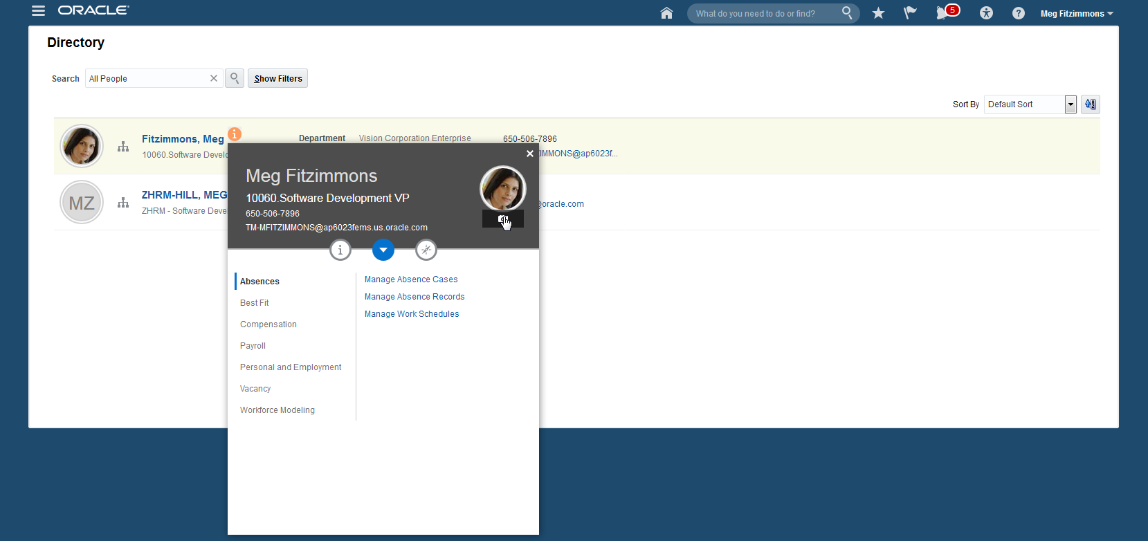Click the Show Filters button
This screenshot has width=1148, height=541.
coord(277,79)
